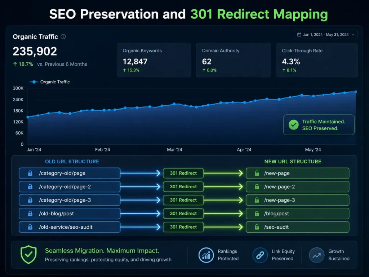Screen dimensions: 369x277
Task: Click the Link Equity Preserved chain icon
Action: (x=260, y=255)
